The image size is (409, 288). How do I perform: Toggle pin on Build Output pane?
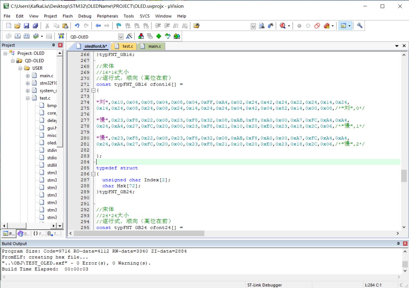pyautogui.click(x=398, y=244)
